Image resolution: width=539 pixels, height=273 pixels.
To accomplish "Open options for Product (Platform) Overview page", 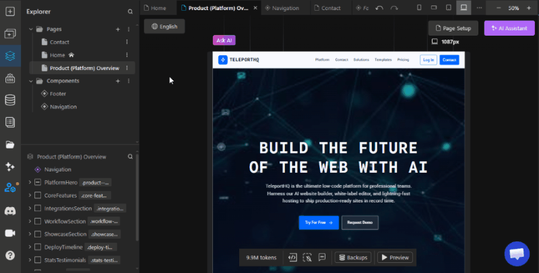I will coord(127,68).
